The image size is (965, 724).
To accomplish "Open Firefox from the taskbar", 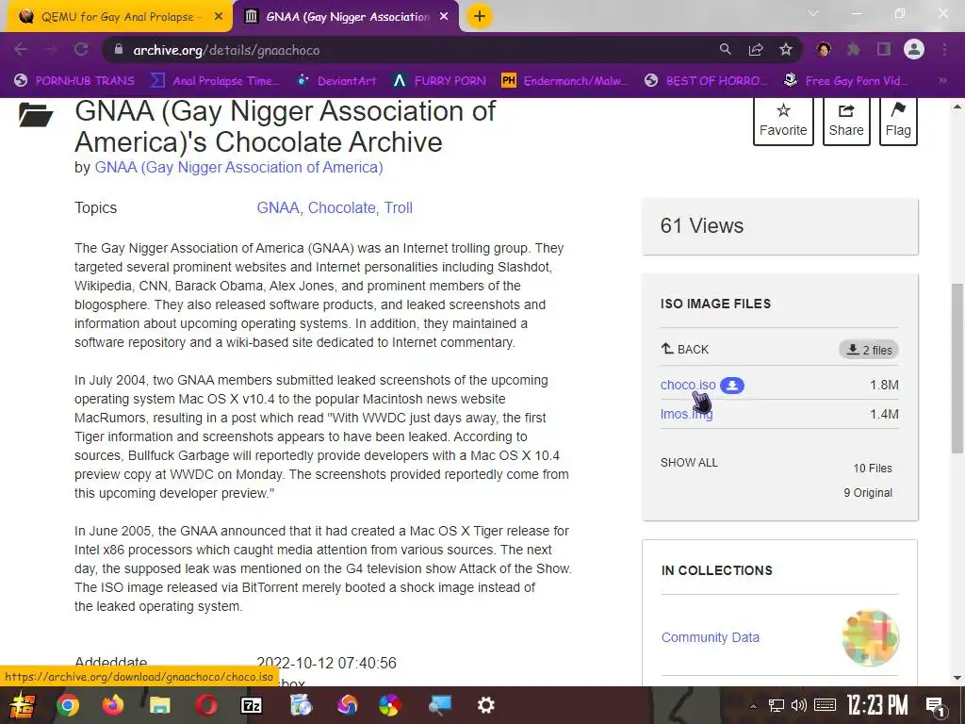I will pyautogui.click(x=113, y=705).
